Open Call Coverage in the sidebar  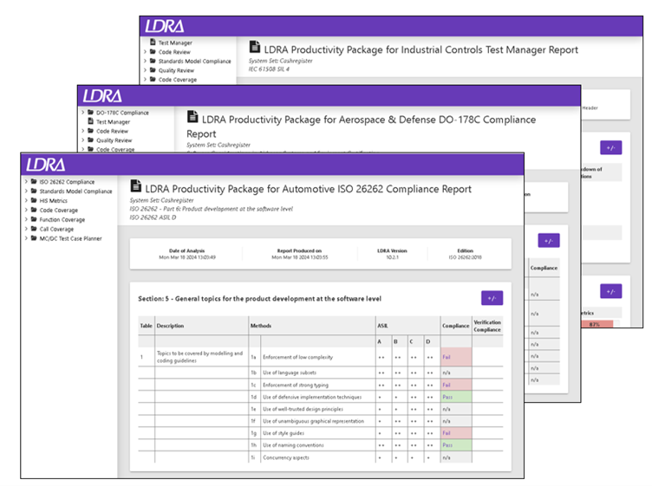click(x=56, y=229)
